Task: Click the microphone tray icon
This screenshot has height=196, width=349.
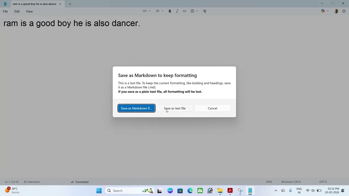Action: [x=290, y=191]
